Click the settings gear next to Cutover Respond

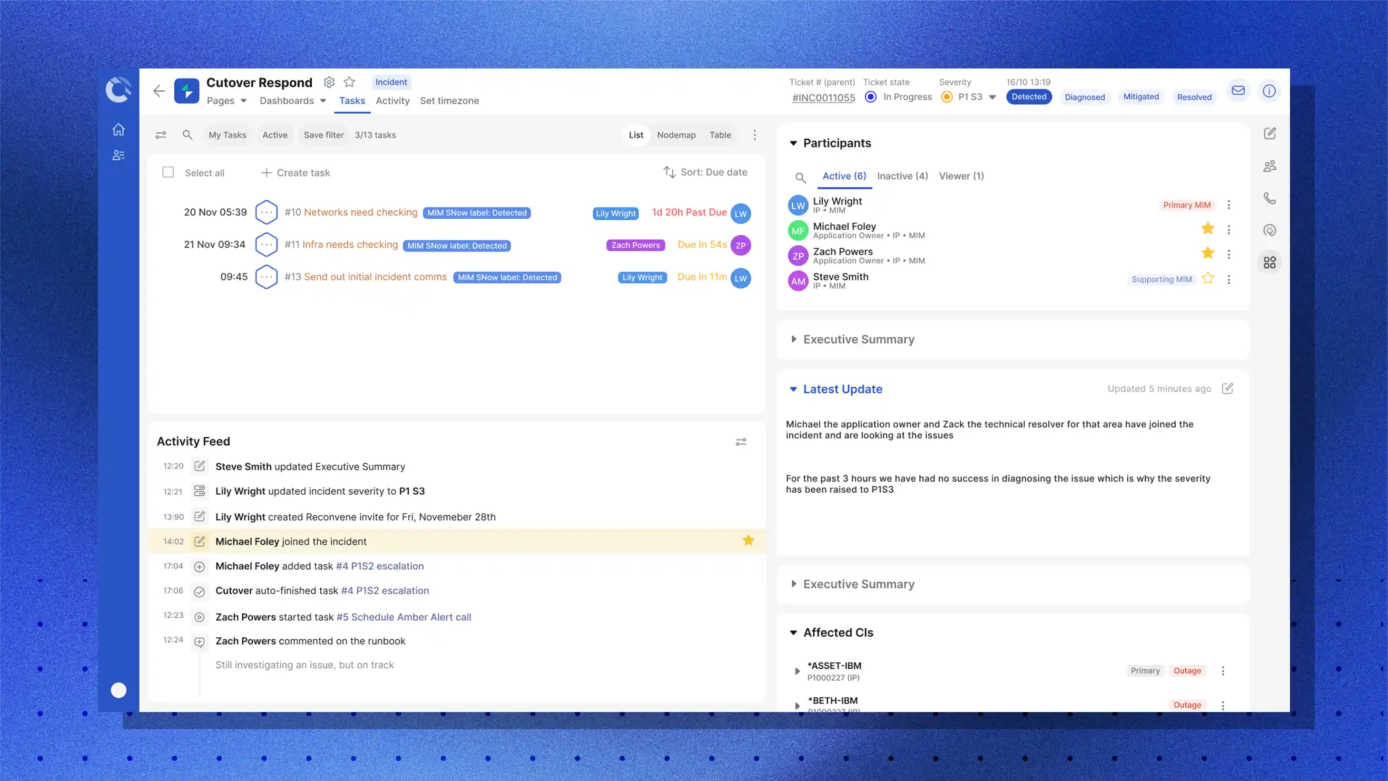[329, 82]
